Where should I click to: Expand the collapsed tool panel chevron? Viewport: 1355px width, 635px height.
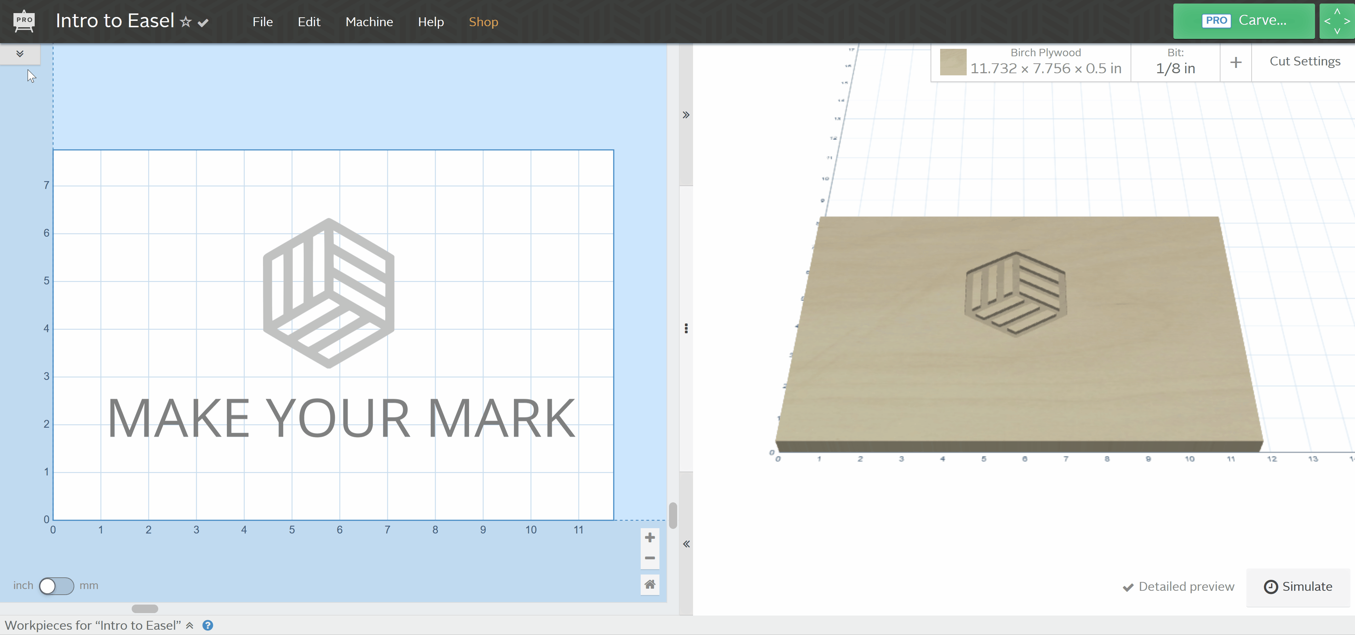click(x=20, y=54)
